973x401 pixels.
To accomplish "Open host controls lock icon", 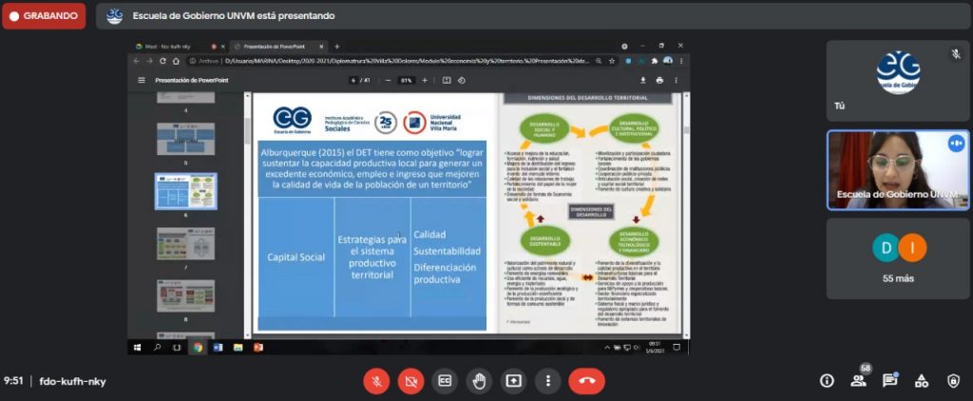I will pyautogui.click(x=953, y=381).
